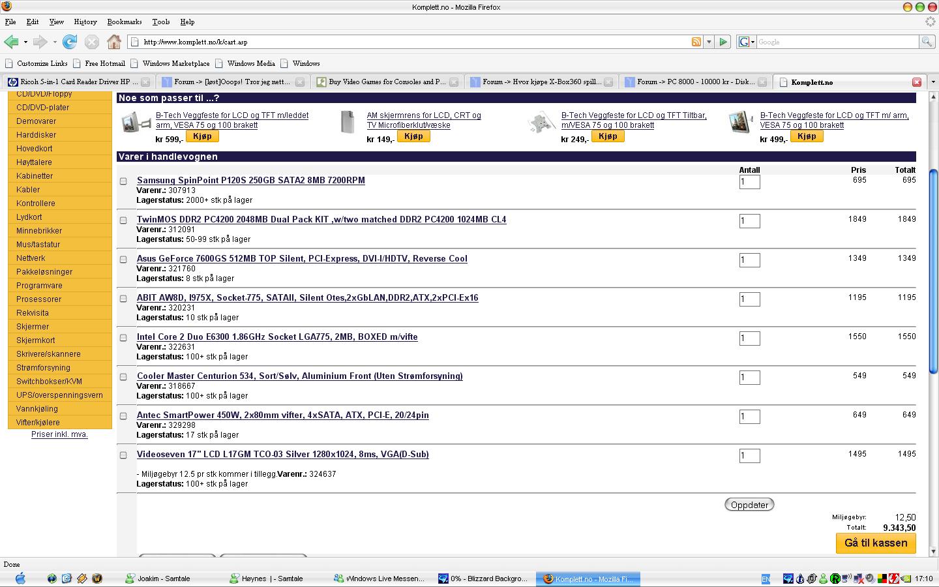Click the Gå til kassen button

click(876, 543)
